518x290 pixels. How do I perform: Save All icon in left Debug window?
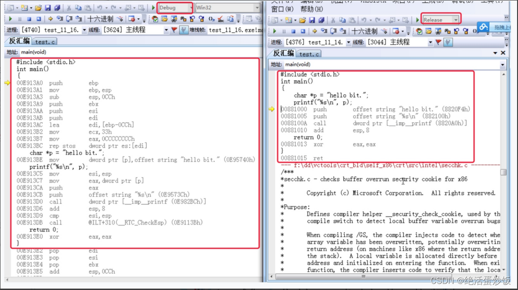point(57,7)
